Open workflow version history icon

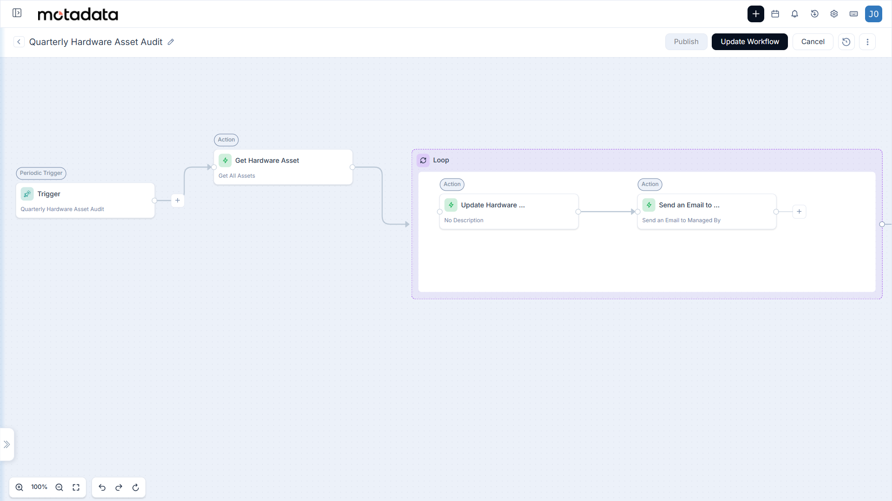846,42
